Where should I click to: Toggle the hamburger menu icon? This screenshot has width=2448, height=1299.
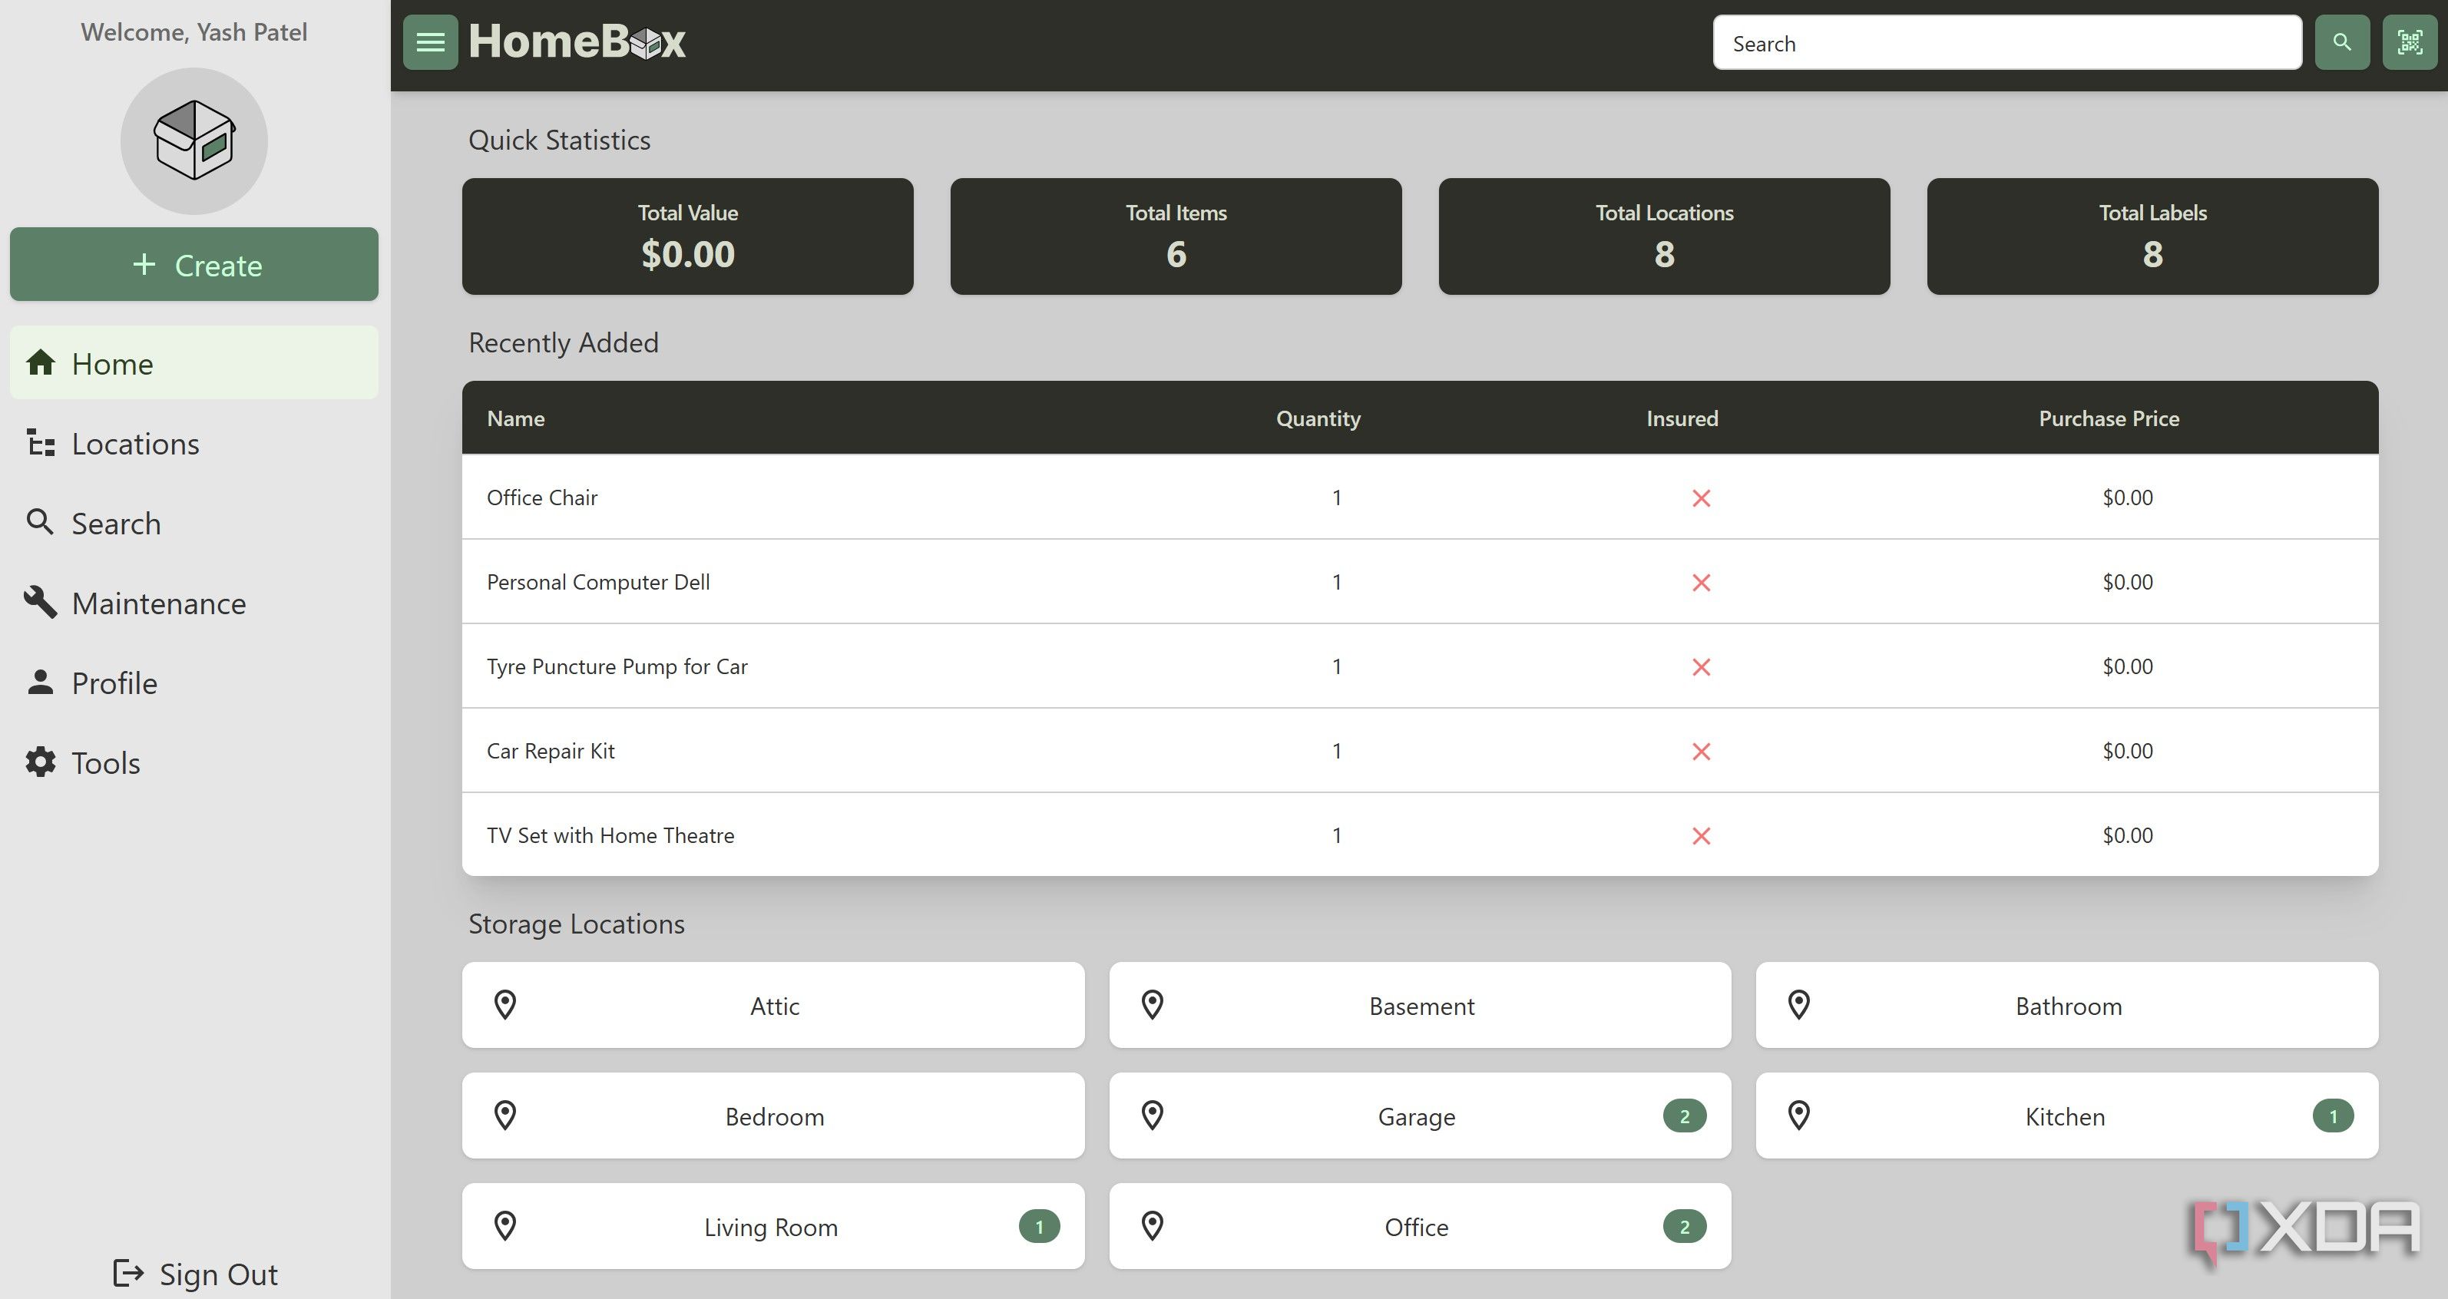click(429, 43)
